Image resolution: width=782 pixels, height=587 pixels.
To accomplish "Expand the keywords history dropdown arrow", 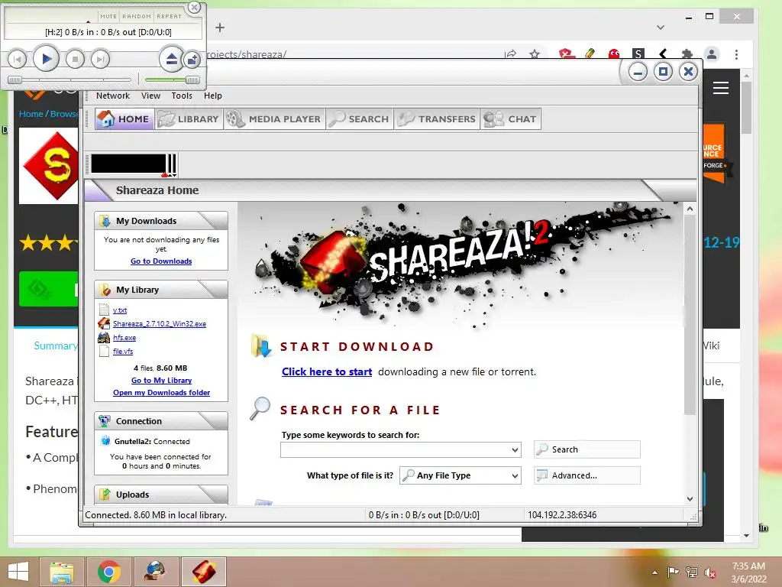I will coord(515,449).
